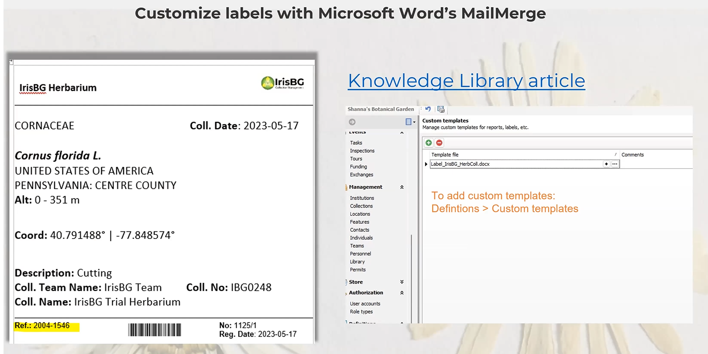This screenshot has width=708, height=354.
Task: Click the grey forward arrow navigation icon
Action: 352,122
